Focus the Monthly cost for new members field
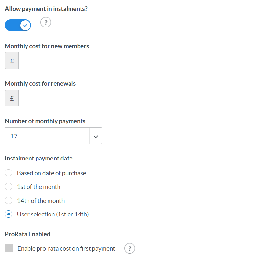The width and height of the screenshot is (270, 264). coord(67,60)
